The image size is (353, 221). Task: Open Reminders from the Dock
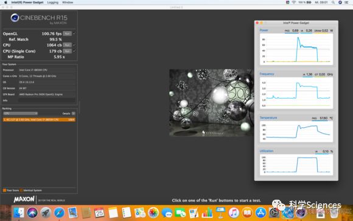(x=127, y=212)
